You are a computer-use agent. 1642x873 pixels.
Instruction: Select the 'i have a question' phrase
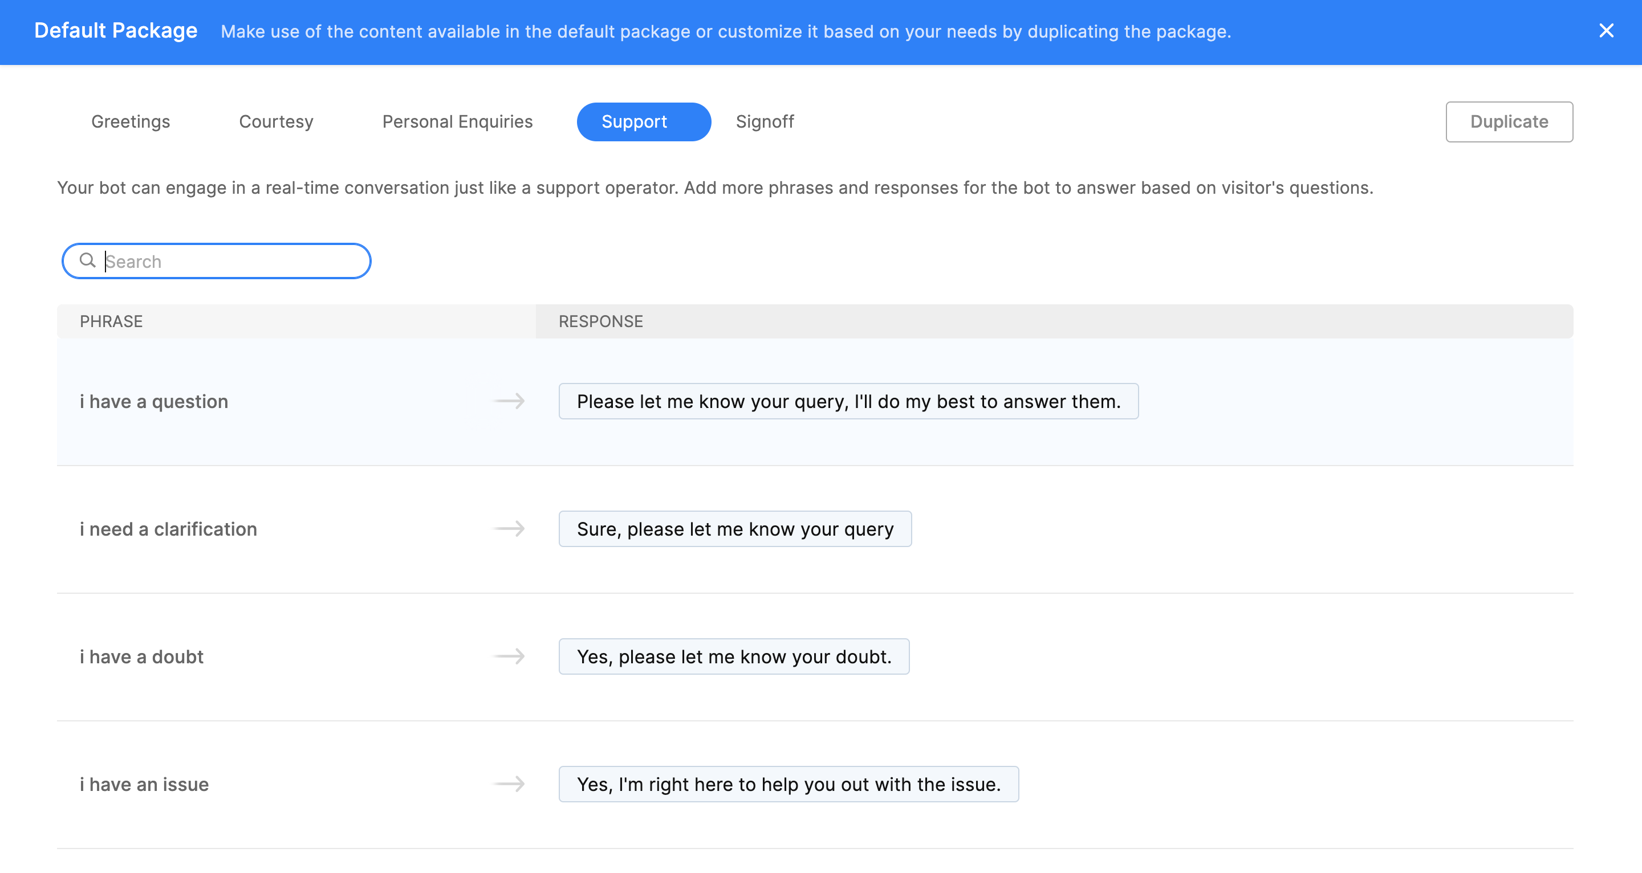tap(153, 401)
